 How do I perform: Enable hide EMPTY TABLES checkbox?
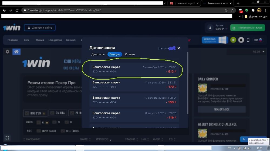click(39, 131)
